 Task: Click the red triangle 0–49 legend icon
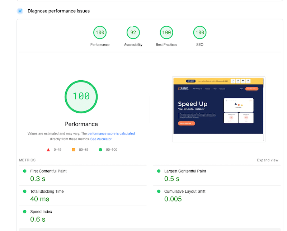click(48, 150)
